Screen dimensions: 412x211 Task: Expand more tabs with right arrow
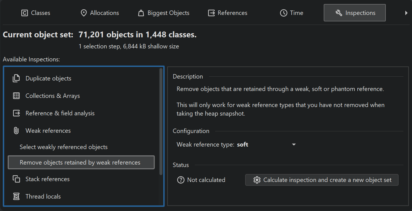pos(406,13)
